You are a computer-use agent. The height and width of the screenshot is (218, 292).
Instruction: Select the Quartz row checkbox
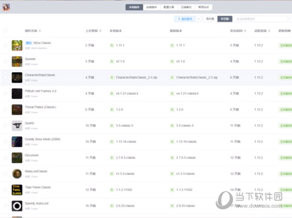(x=5, y=126)
